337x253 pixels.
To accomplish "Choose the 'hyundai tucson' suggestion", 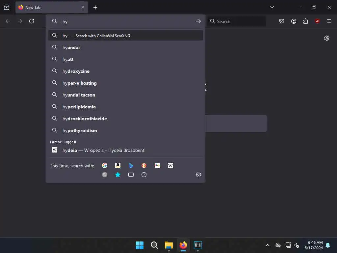I will click(125, 95).
